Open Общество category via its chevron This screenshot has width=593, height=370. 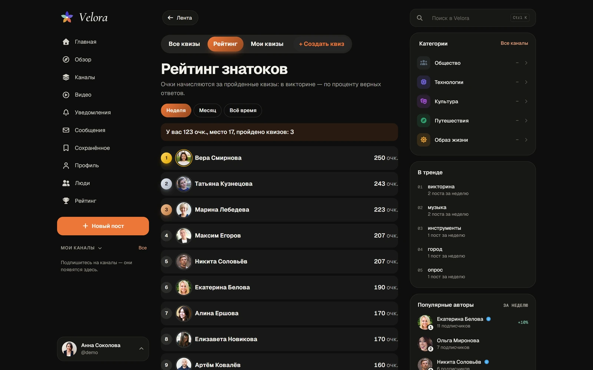[526, 63]
